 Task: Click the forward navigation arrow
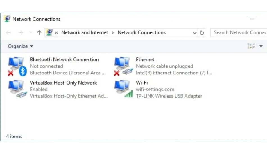(x=21, y=32)
